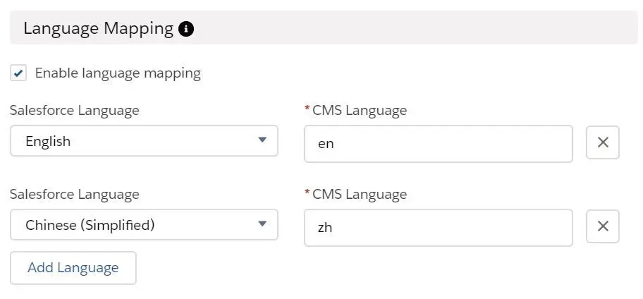Click the Language Mapping info icon

(186, 29)
